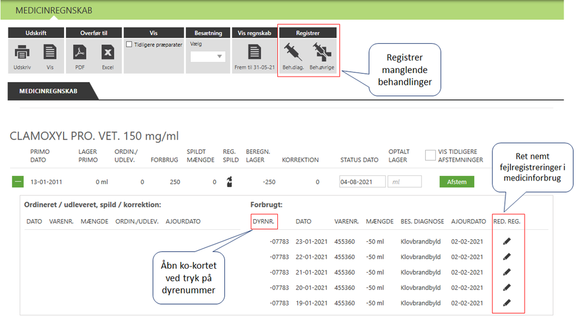Screen dimensions: 576x326
Task: Open the Besætning Vælg dropdown
Action: [208, 57]
